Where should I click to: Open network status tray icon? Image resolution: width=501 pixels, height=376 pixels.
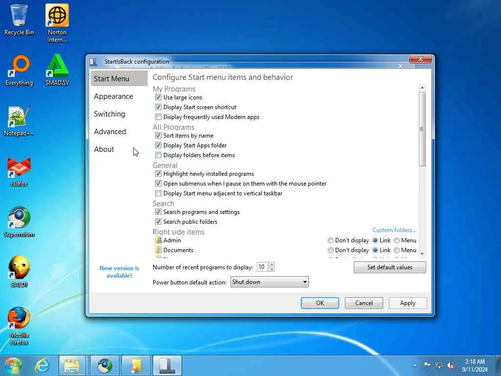(x=439, y=365)
